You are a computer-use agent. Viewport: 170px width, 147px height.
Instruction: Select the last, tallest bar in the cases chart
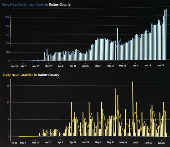pos(166,35)
